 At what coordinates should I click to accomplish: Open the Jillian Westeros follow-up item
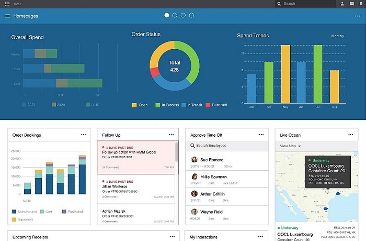[136, 189]
